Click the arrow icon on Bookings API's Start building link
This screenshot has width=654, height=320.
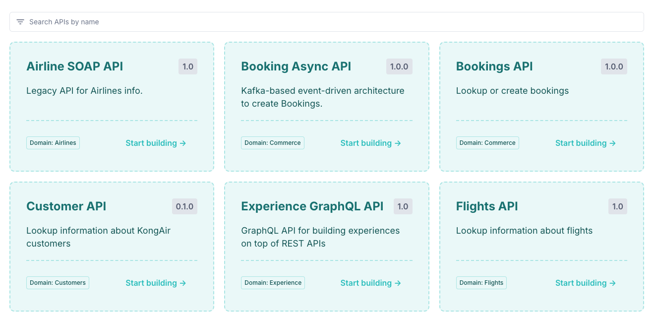pos(612,143)
